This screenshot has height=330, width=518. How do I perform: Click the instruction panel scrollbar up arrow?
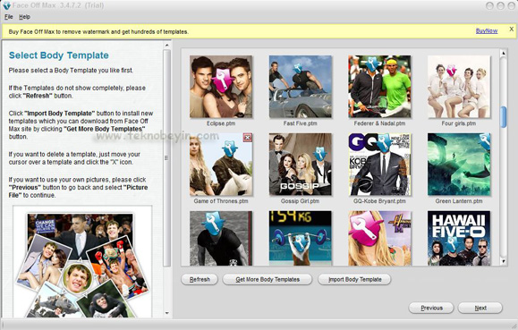166,45
